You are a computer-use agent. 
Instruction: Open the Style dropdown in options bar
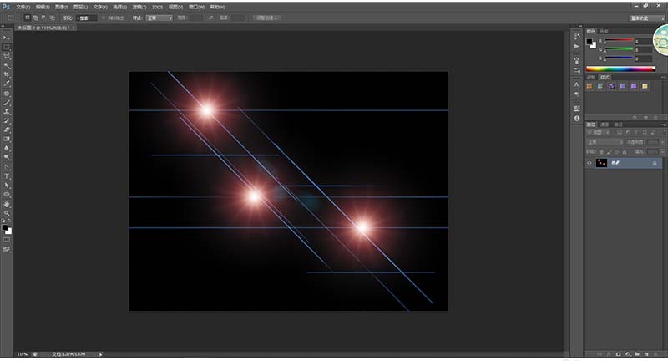tap(159, 18)
